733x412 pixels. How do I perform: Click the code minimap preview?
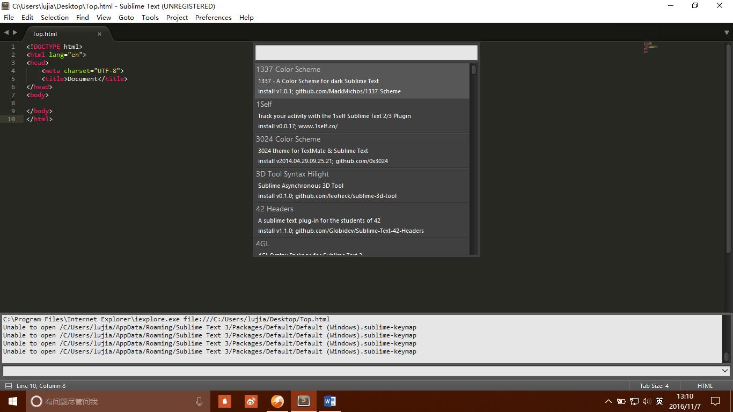point(650,48)
